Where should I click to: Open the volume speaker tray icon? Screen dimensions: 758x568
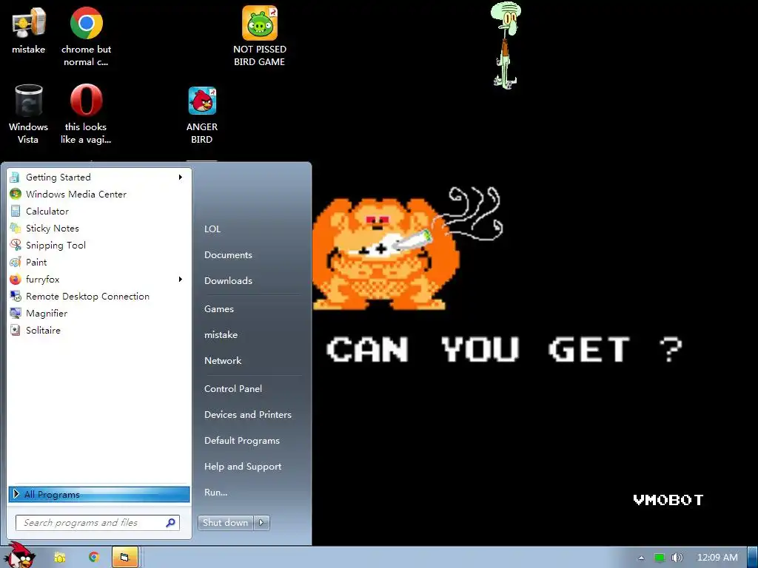click(677, 558)
